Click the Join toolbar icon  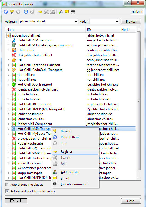pos(53,12)
